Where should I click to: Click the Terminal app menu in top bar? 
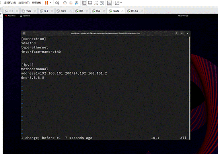pos(25,15)
